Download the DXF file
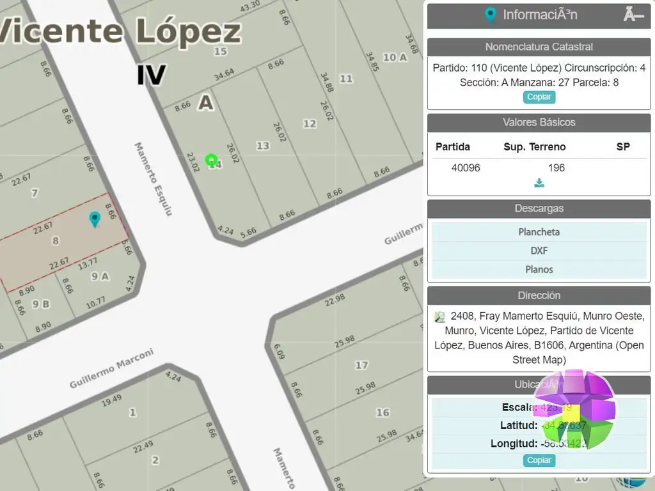The width and height of the screenshot is (655, 491). (x=539, y=251)
